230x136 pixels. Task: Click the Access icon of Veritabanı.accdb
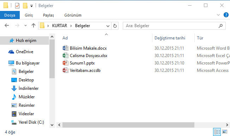point(65,70)
